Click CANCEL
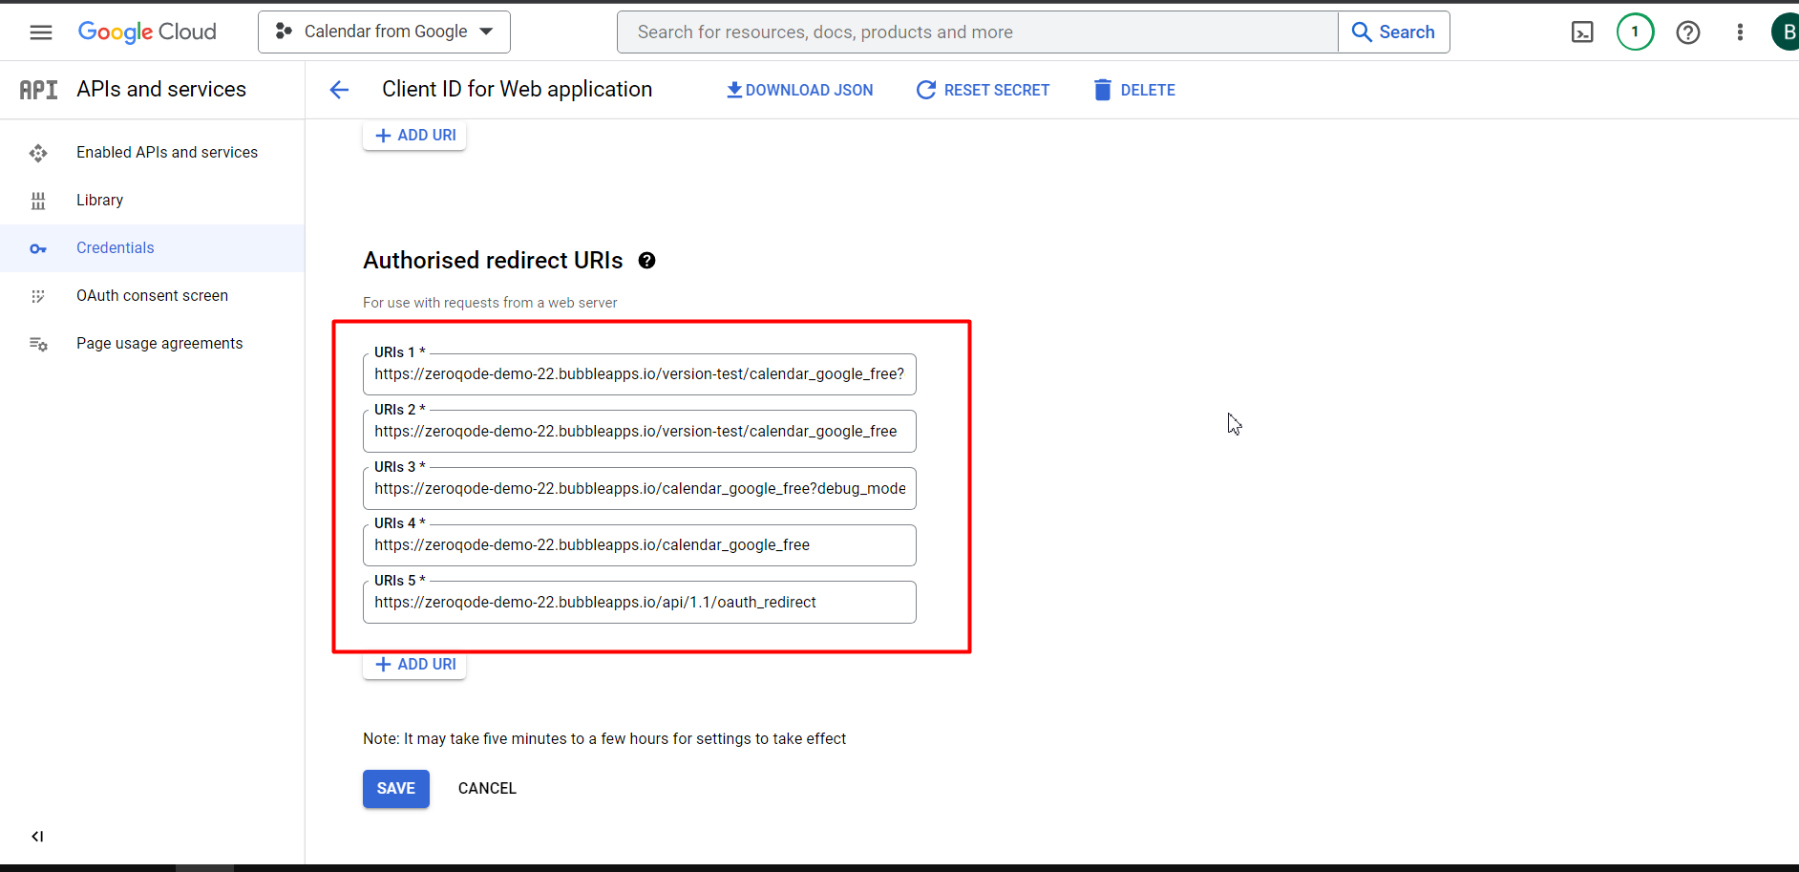 click(487, 789)
